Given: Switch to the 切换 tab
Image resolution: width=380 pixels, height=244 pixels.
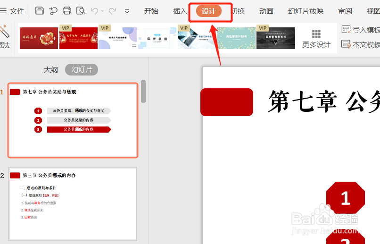Looking at the screenshot, I should (239, 11).
